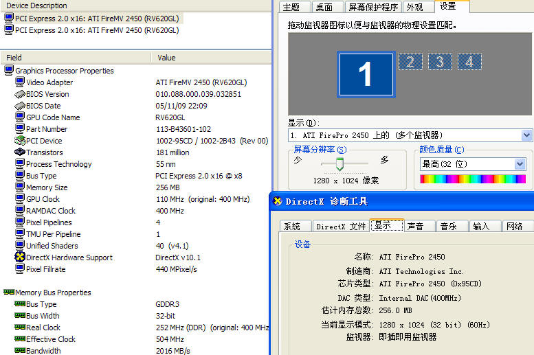Viewport: 534px width, 355px height.
Task: Click the Real Clock memory icon
Action: (x=20, y=327)
